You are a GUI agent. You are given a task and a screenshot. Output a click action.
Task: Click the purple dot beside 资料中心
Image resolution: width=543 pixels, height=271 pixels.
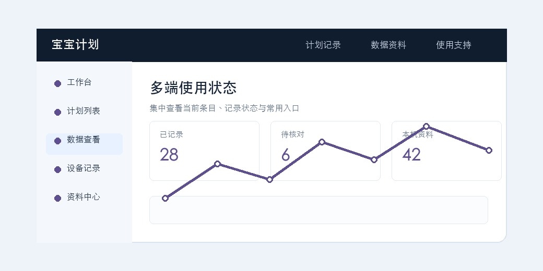click(x=58, y=198)
